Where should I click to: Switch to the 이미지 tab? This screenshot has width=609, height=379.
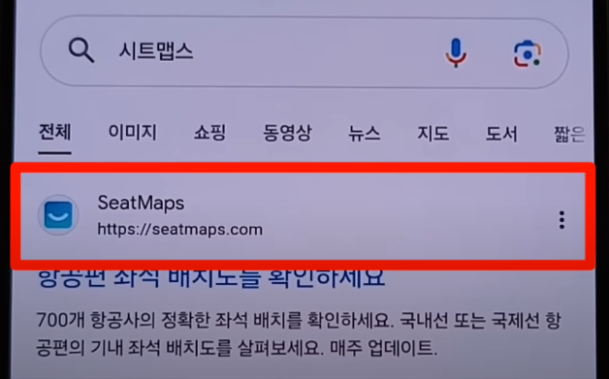[133, 133]
